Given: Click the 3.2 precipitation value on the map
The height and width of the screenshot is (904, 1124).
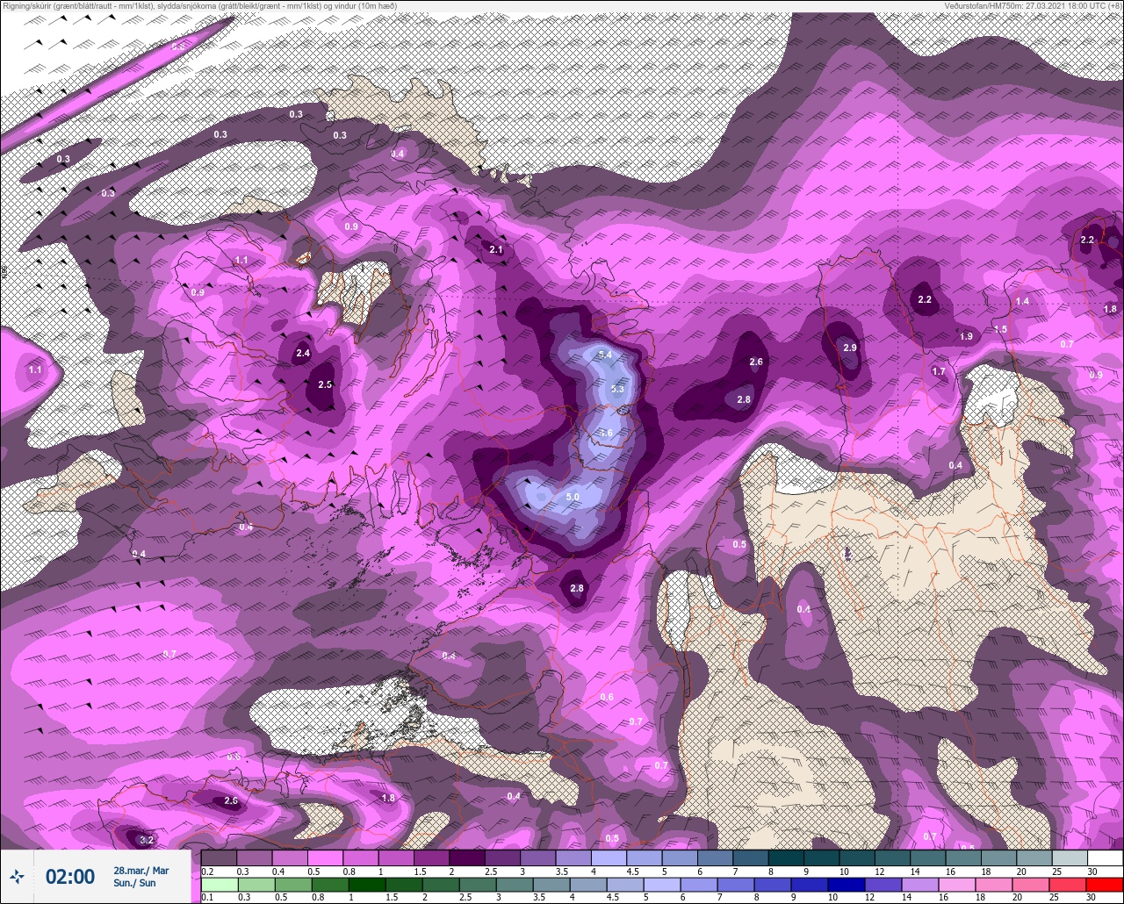Looking at the screenshot, I should coord(147,840).
